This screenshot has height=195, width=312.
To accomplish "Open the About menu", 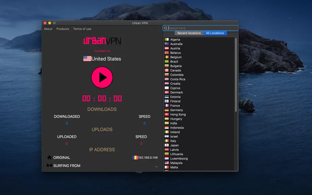I will point(48,29).
